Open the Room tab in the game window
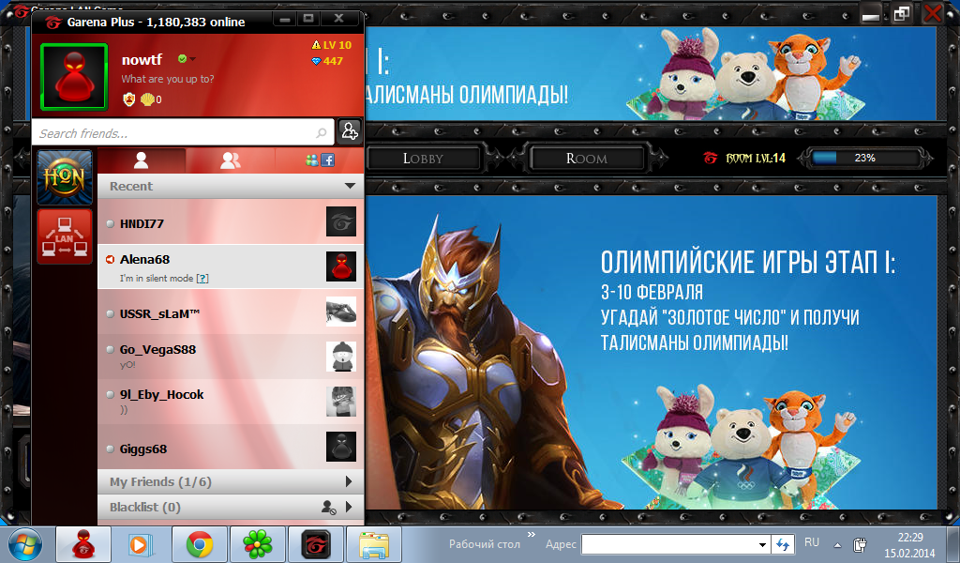The image size is (960, 563). coord(587,159)
